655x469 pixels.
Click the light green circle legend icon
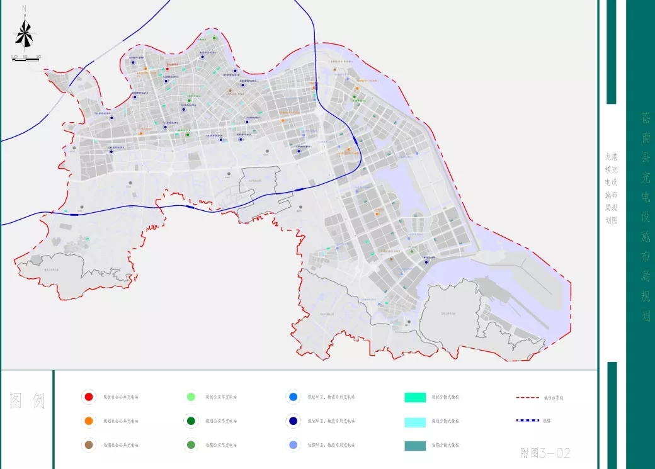pyautogui.click(x=191, y=397)
